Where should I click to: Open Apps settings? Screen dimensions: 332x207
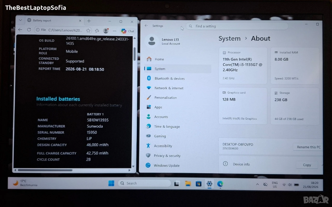pyautogui.click(x=178, y=107)
